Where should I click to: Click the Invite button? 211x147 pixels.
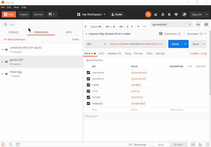[117, 14]
